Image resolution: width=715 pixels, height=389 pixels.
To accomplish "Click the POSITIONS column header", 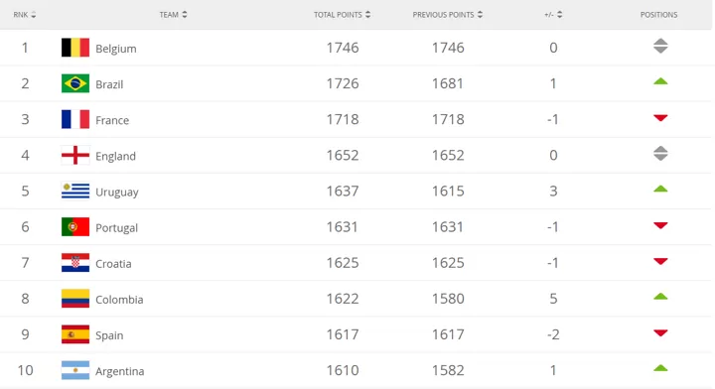I will 658,15.
